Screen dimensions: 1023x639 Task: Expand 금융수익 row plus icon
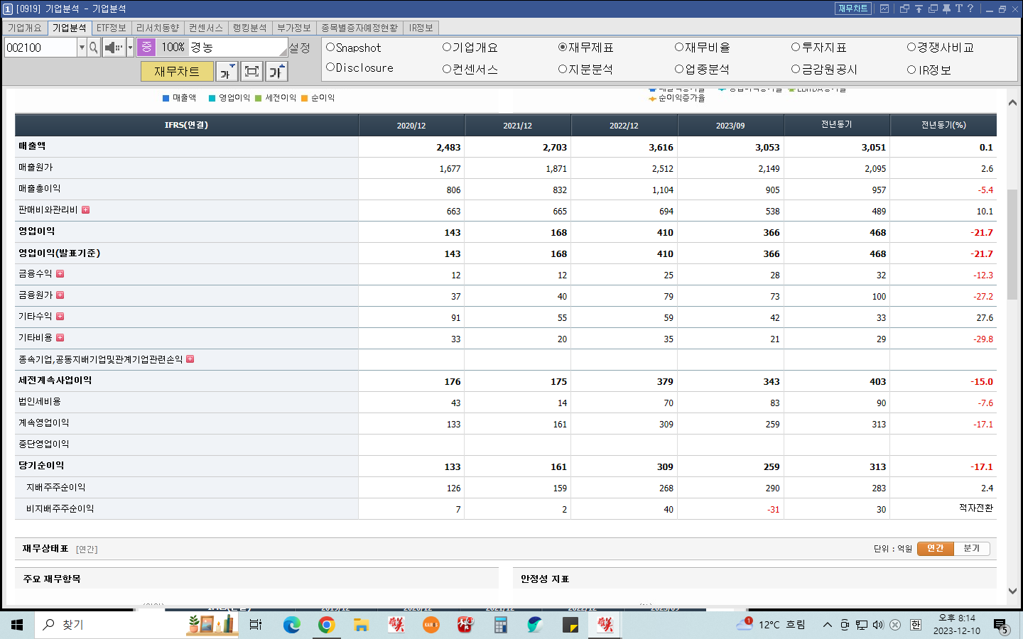[x=60, y=274]
